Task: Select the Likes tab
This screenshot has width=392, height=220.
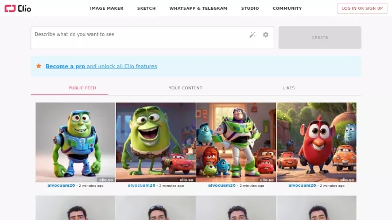Action: point(289,88)
